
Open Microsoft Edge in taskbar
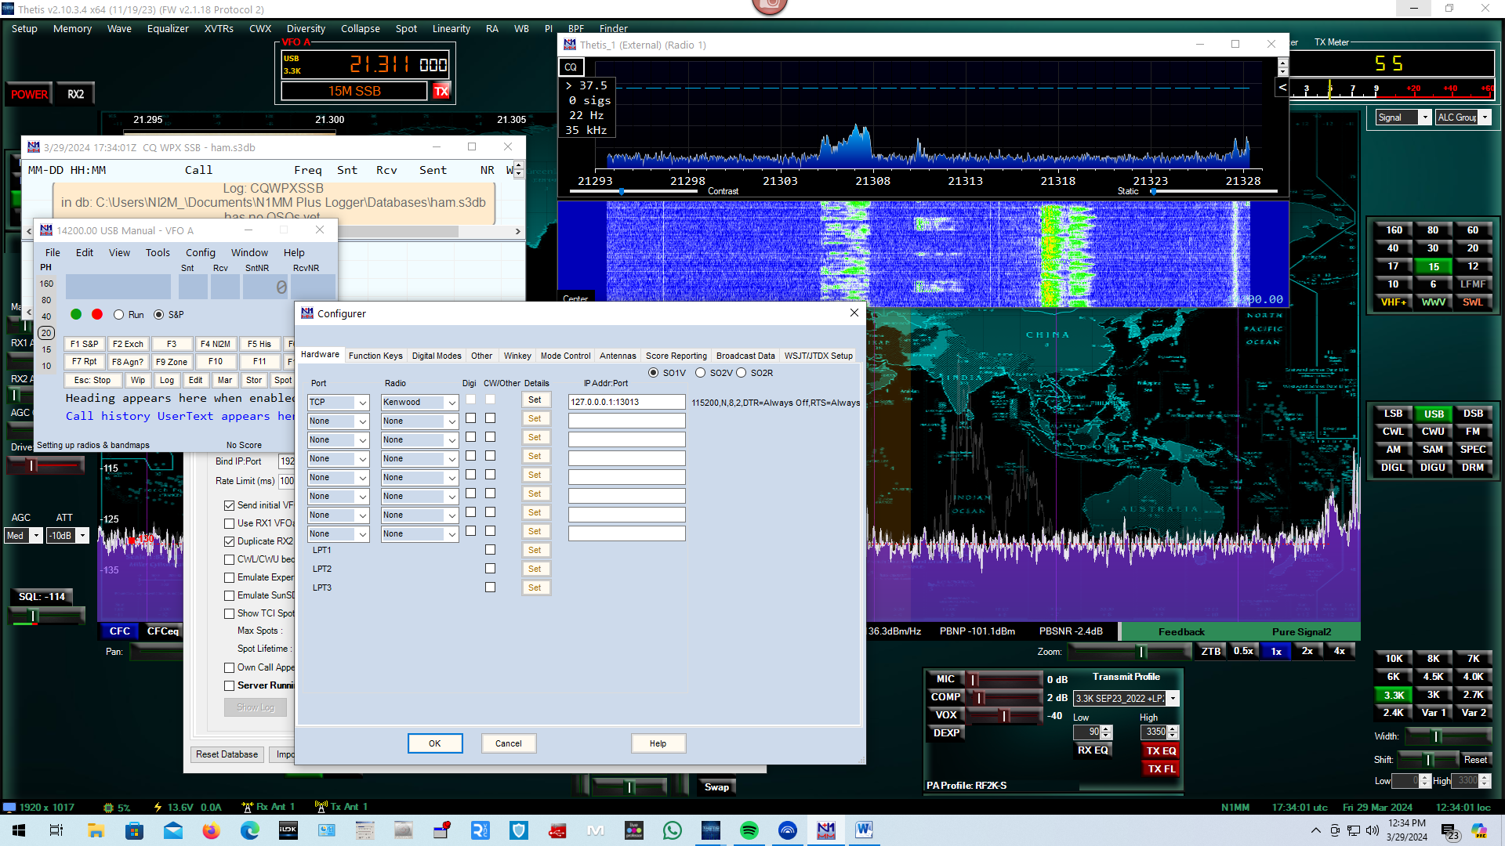click(249, 830)
